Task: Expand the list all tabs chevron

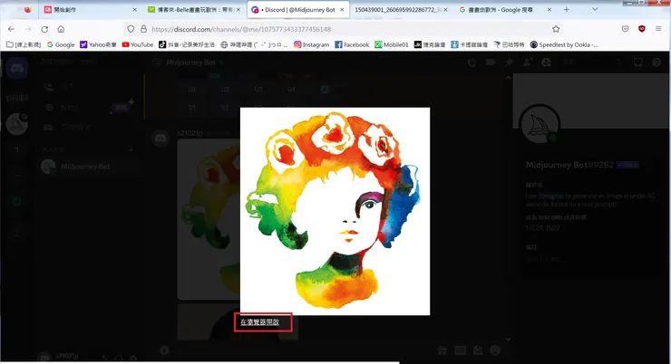Action: pos(595,9)
